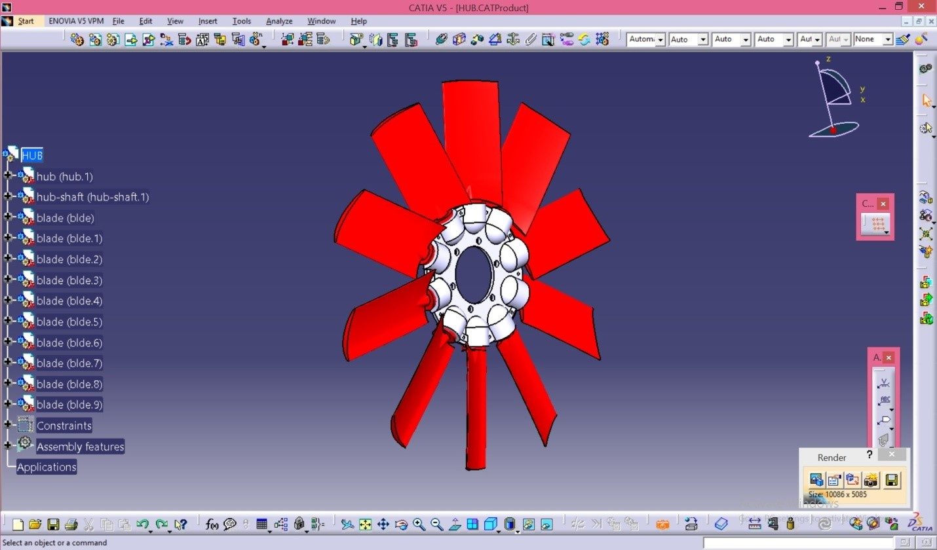This screenshot has width=937, height=550.
Task: Activate Fly mode airplane icon
Action: click(347, 524)
